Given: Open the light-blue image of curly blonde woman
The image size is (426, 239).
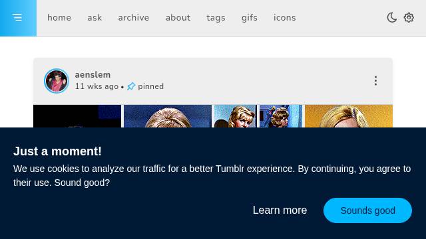Looking at the screenshot, I should click(x=235, y=116).
